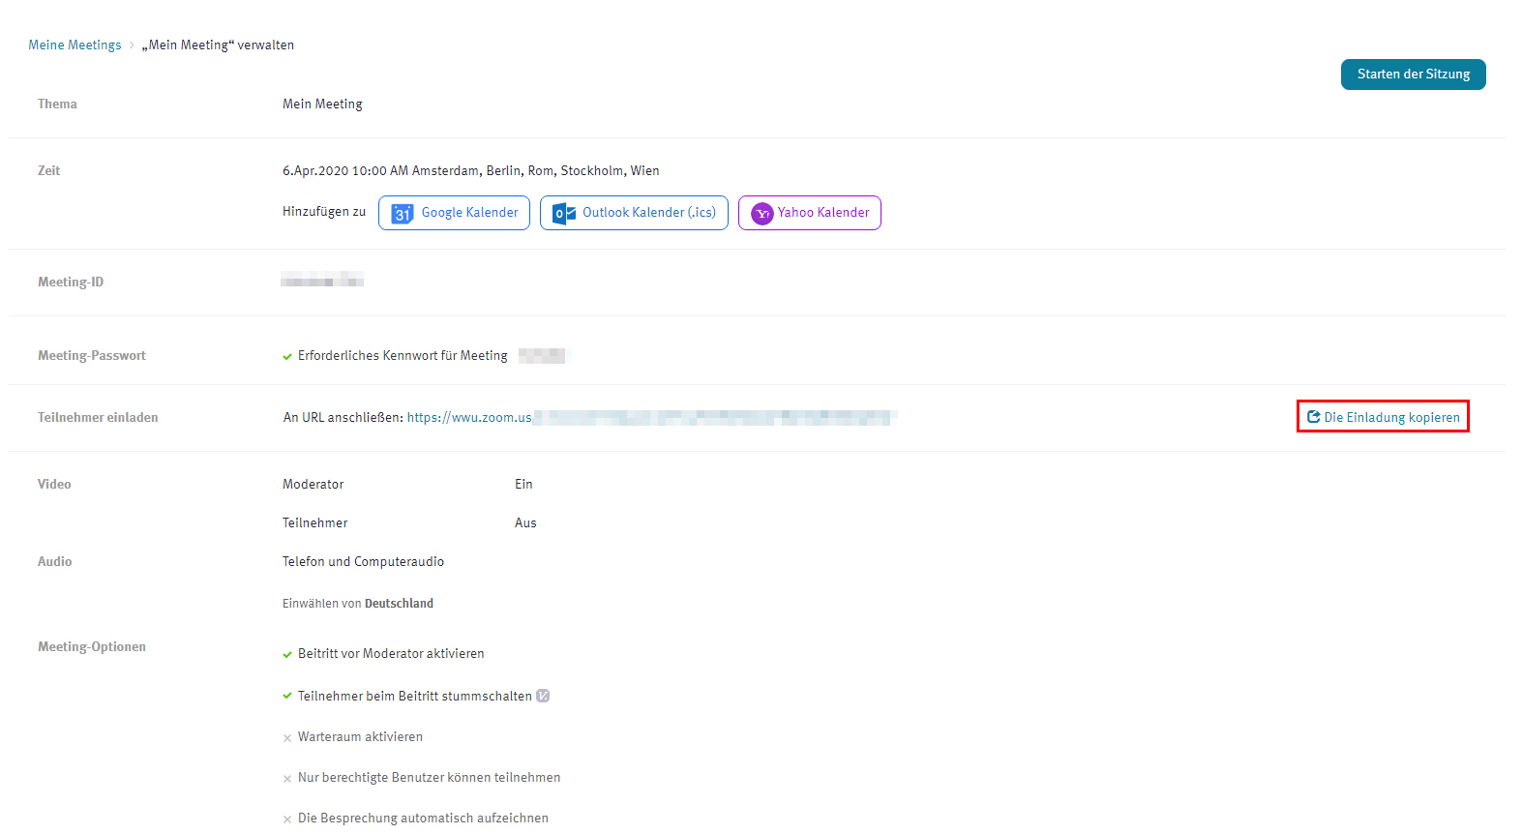Image resolution: width=1523 pixels, height=834 pixels.
Task: Click the „Mein Meeting“ verwalten breadcrumb text
Action: pos(218,45)
